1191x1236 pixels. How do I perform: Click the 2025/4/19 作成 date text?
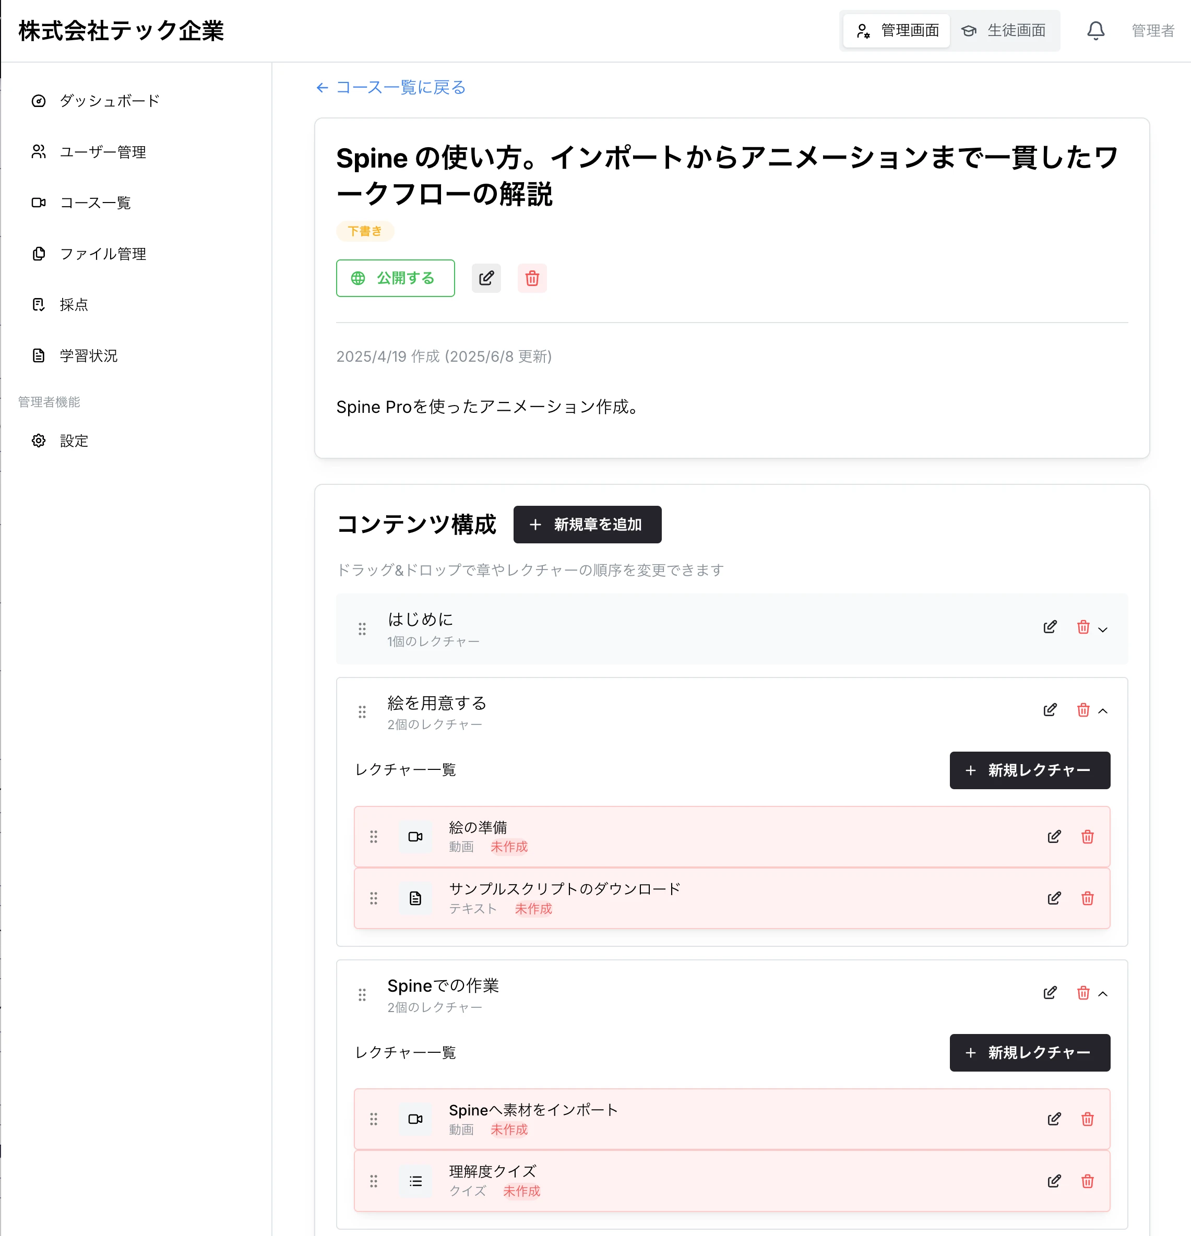point(444,356)
